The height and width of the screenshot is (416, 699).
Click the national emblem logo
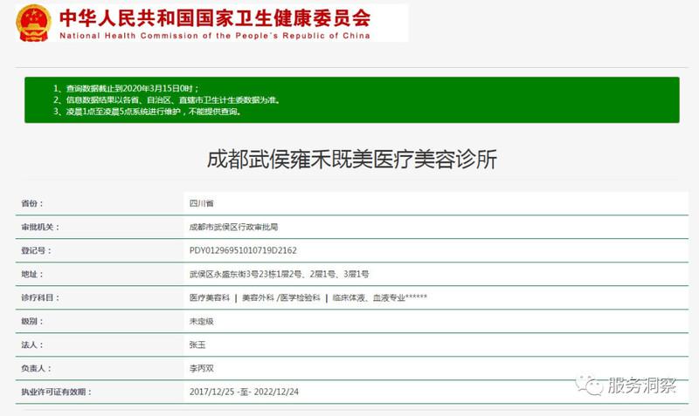pyautogui.click(x=33, y=23)
